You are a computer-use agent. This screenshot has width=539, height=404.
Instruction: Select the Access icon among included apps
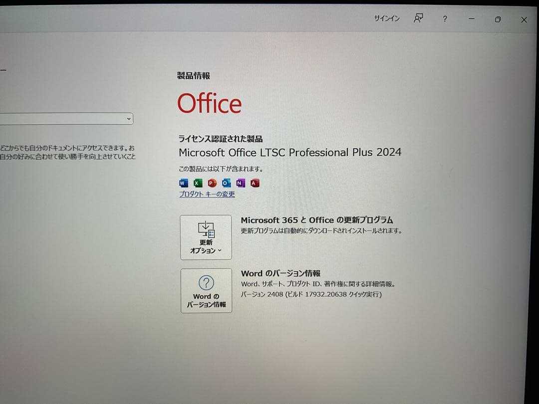click(255, 183)
